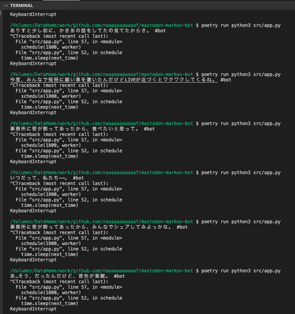
Task: Click the underlined Japanese message mentioning LIVE
Action: tap(114, 80)
